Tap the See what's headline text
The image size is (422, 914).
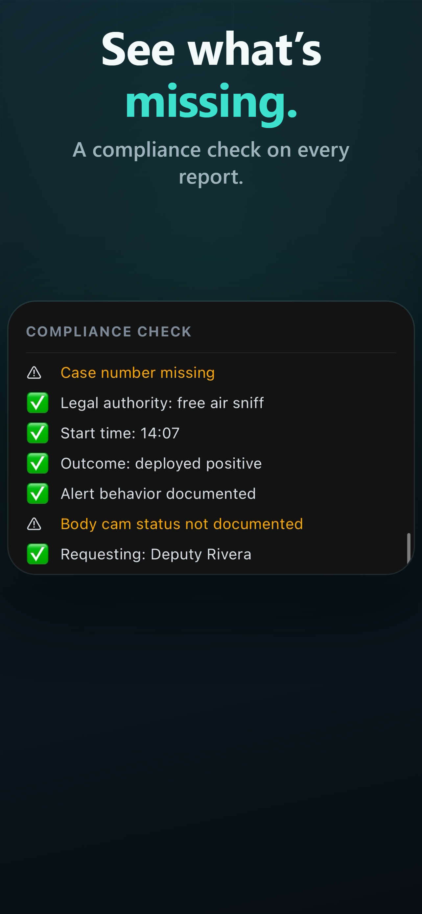click(x=211, y=49)
